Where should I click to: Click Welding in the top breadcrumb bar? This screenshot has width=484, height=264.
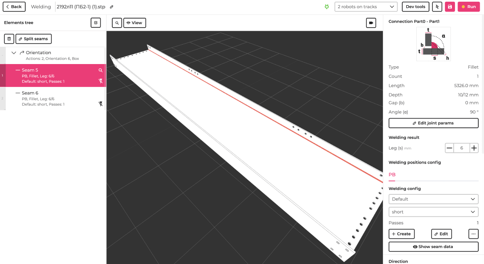click(40, 6)
